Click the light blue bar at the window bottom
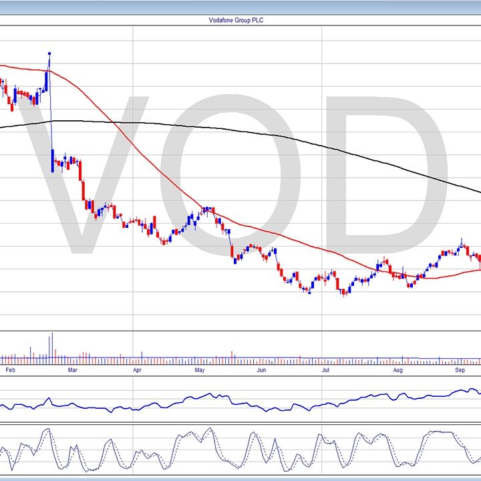This screenshot has height=481, width=481. pyautogui.click(x=240, y=478)
